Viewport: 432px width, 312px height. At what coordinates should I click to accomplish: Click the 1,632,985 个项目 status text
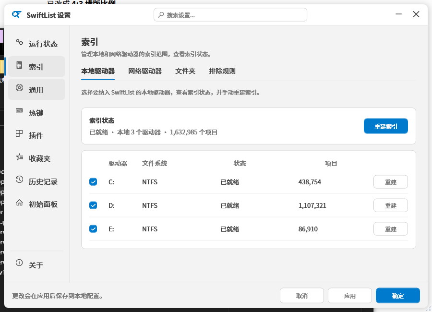[193, 132]
